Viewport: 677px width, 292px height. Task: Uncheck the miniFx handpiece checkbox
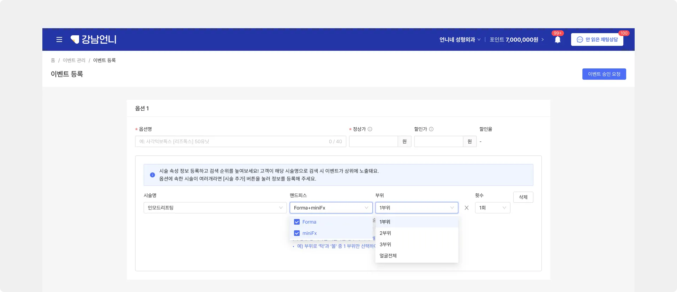click(297, 233)
